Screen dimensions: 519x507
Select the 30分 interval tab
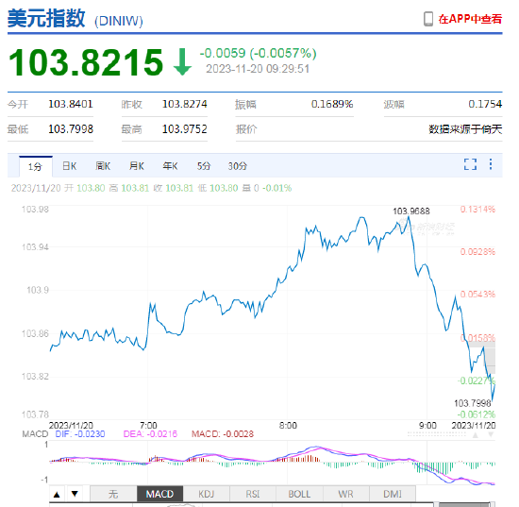[237, 166]
